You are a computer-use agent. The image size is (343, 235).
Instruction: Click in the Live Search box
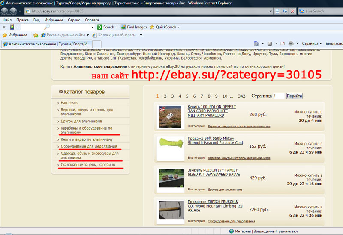click(321, 11)
